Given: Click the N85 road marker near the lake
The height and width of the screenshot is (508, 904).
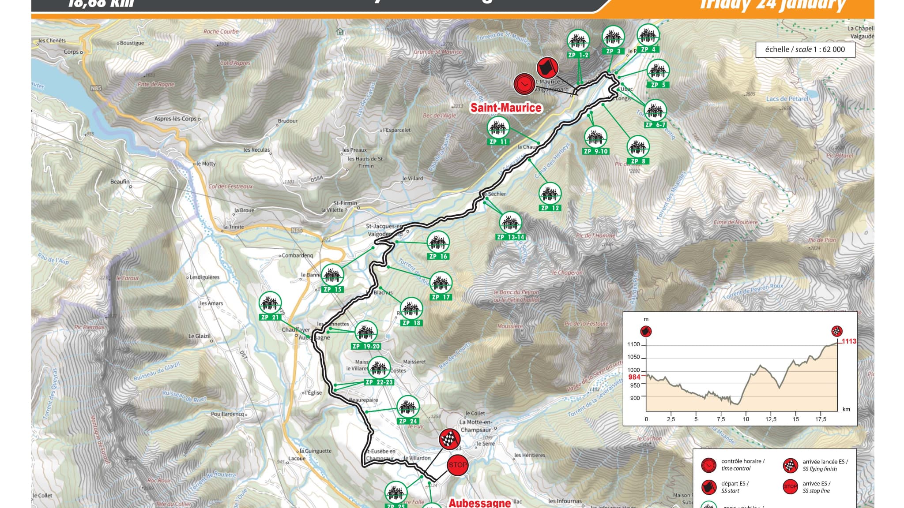Looking at the screenshot, I should pyautogui.click(x=96, y=88).
